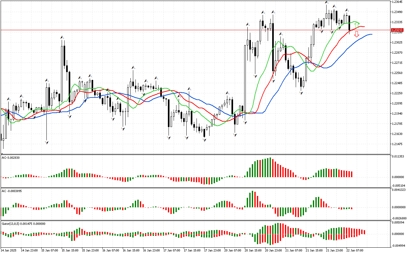
Task: Click the 1.21630 price scale label
Action: point(398,134)
